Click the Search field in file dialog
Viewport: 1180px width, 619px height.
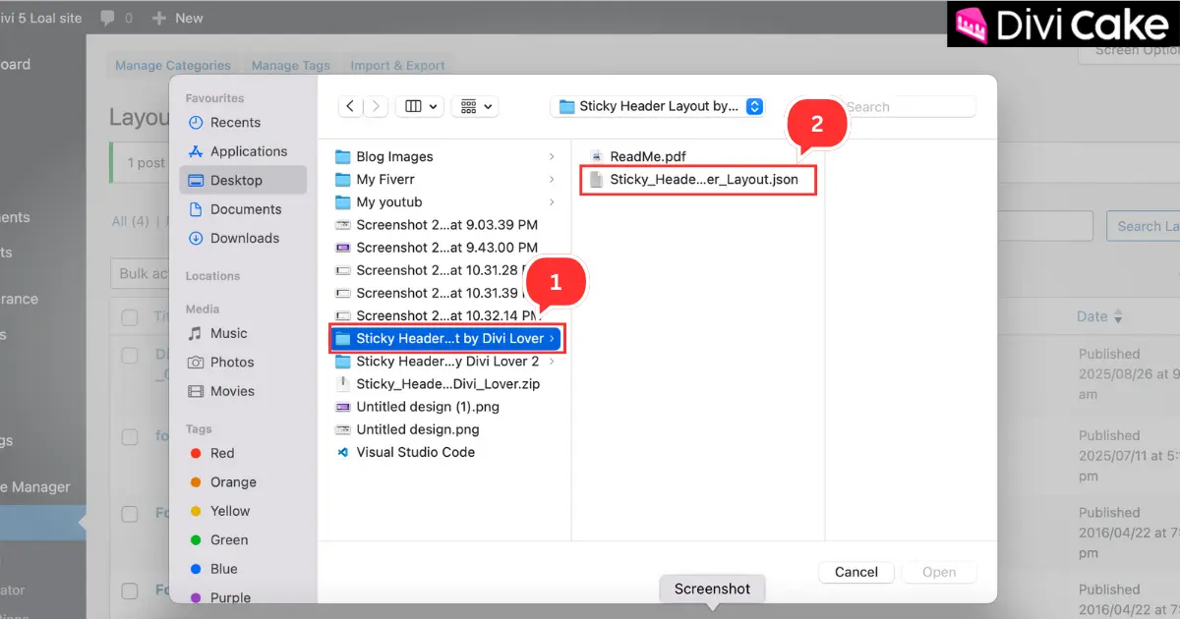point(903,106)
